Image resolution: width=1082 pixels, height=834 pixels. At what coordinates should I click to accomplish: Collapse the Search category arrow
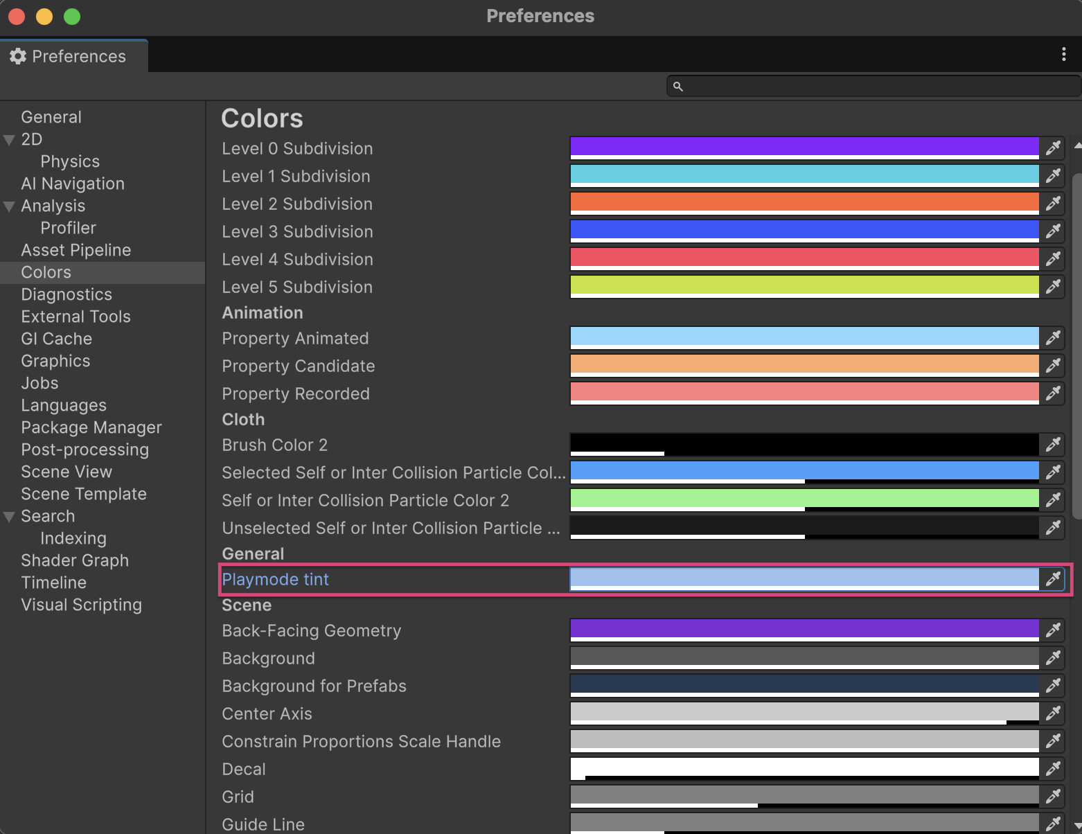(10, 517)
